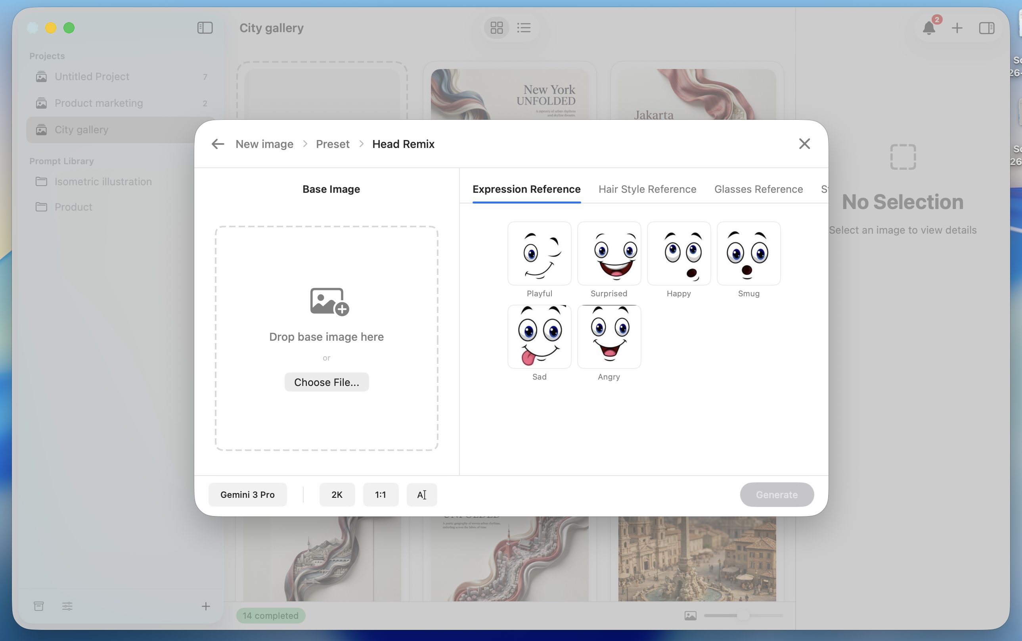Toggle the left sidebar panel

click(205, 27)
